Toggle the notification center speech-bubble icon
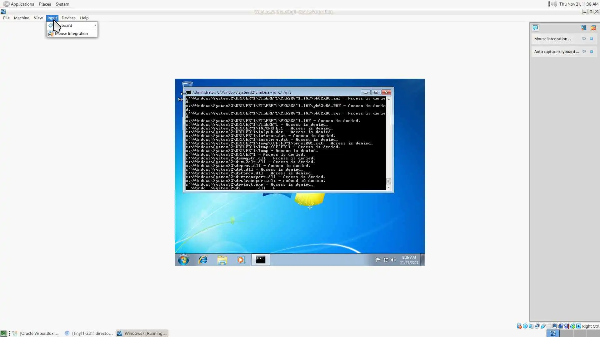The width and height of the screenshot is (600, 337). pos(535,28)
